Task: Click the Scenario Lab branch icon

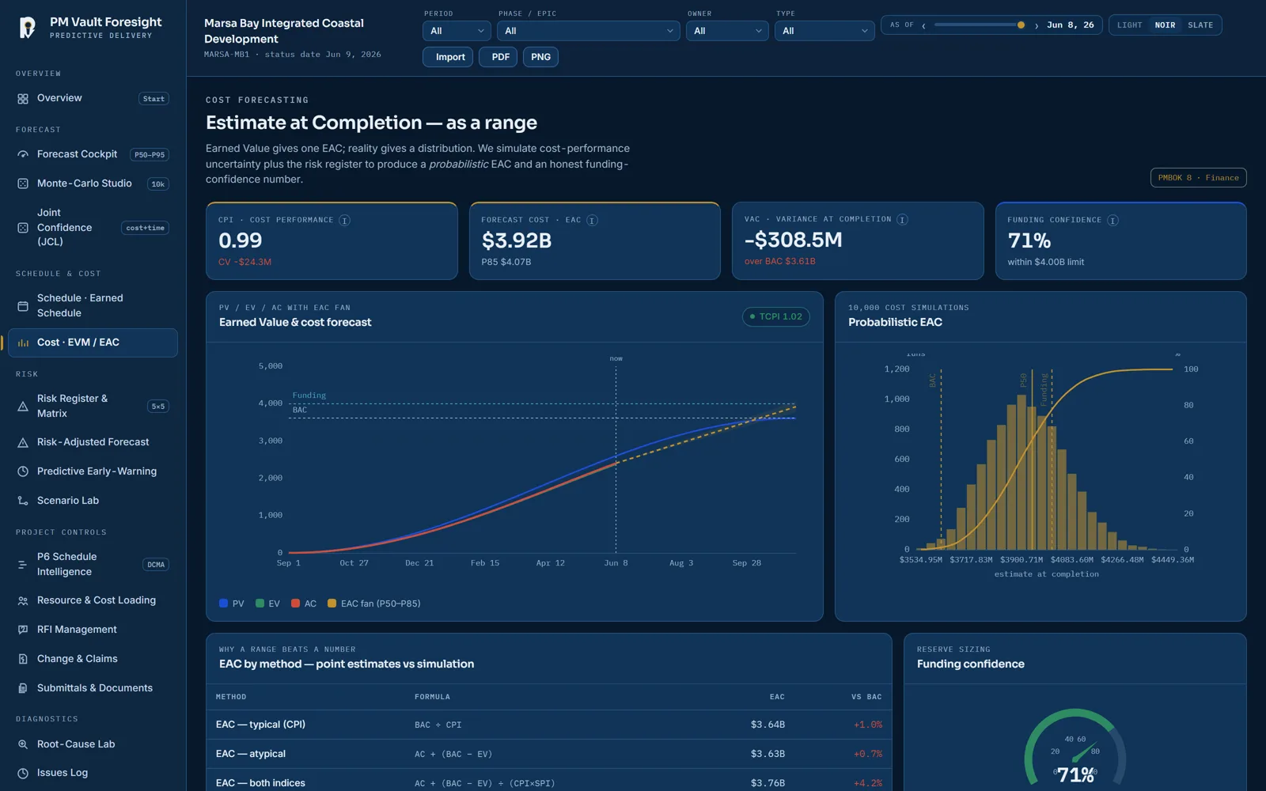Action: 23,501
